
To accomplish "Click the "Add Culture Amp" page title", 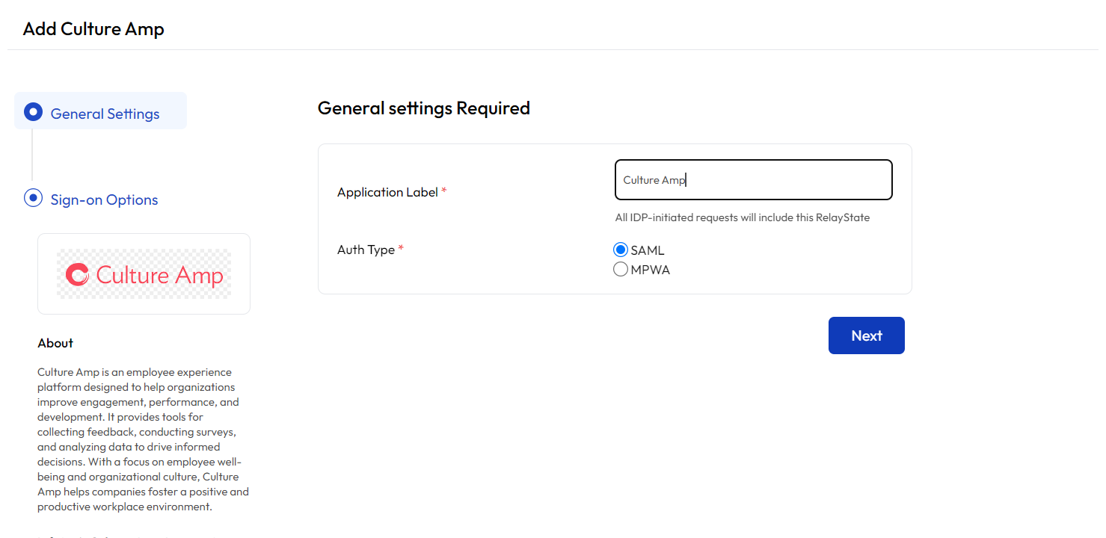I will [93, 29].
